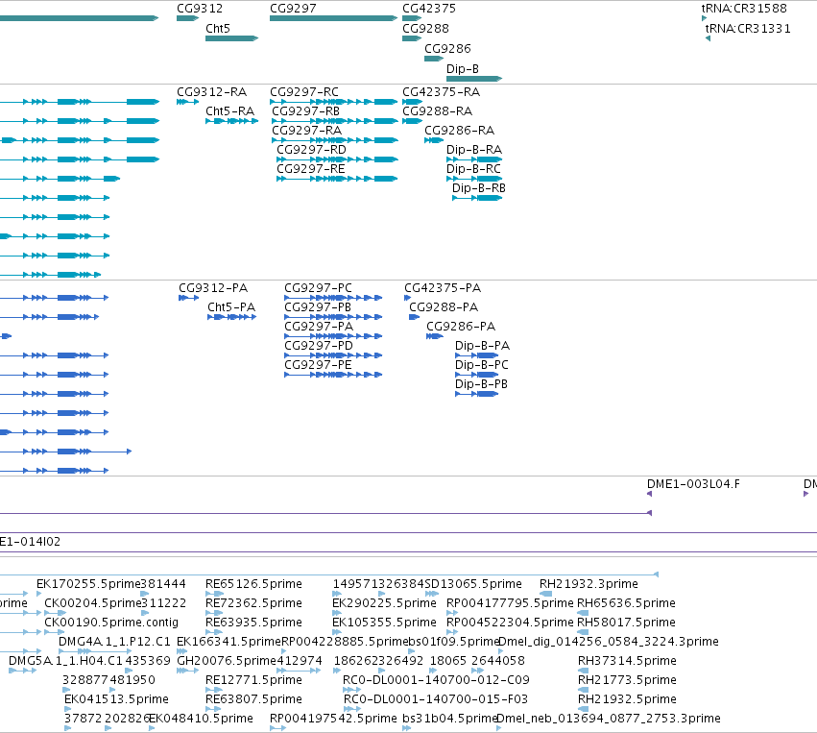
Task: Click the Dip-B-PC protein label
Action: (x=482, y=365)
